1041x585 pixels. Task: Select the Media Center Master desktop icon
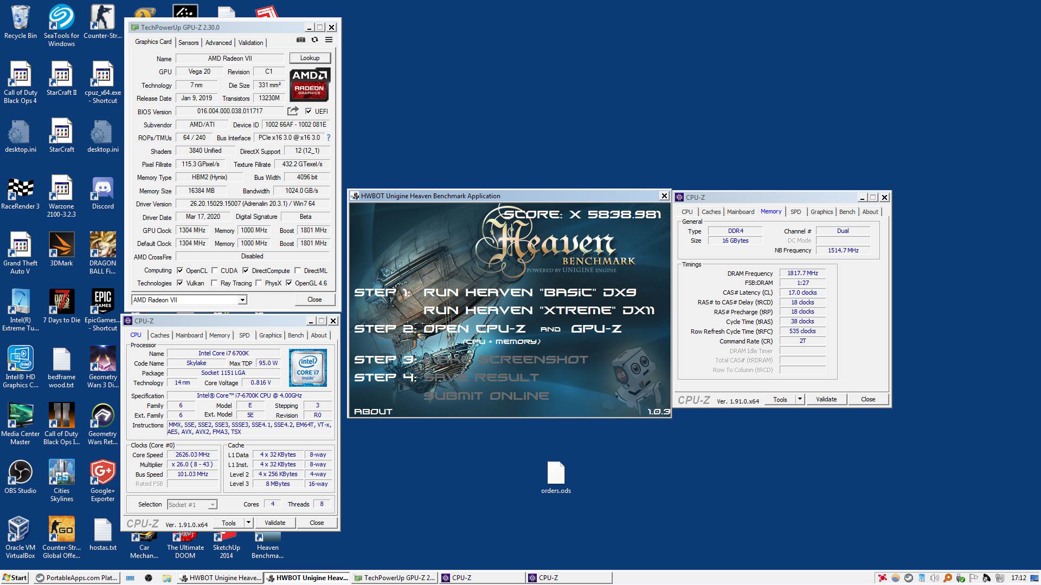(21, 424)
